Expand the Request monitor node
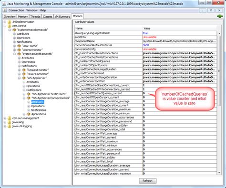226x188 pixels. (x=19, y=70)
